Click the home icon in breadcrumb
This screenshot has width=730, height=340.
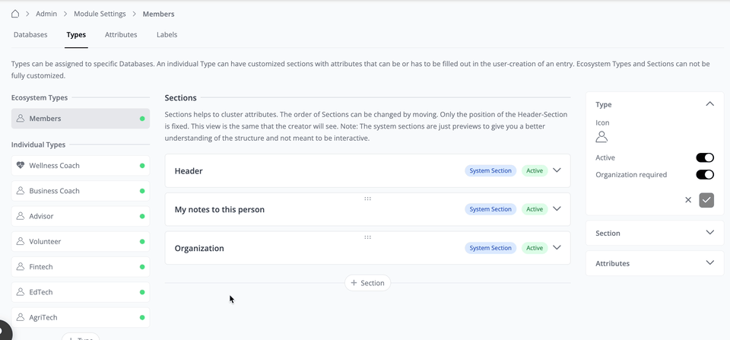tap(15, 14)
